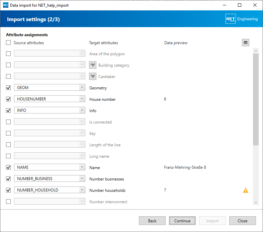Uncheck the NUMBER_BUSINESS checkbox
This screenshot has height=232, width=263.
tap(8, 179)
